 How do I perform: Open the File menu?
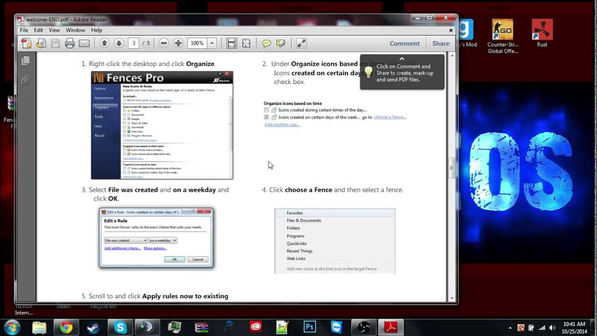[x=24, y=30]
